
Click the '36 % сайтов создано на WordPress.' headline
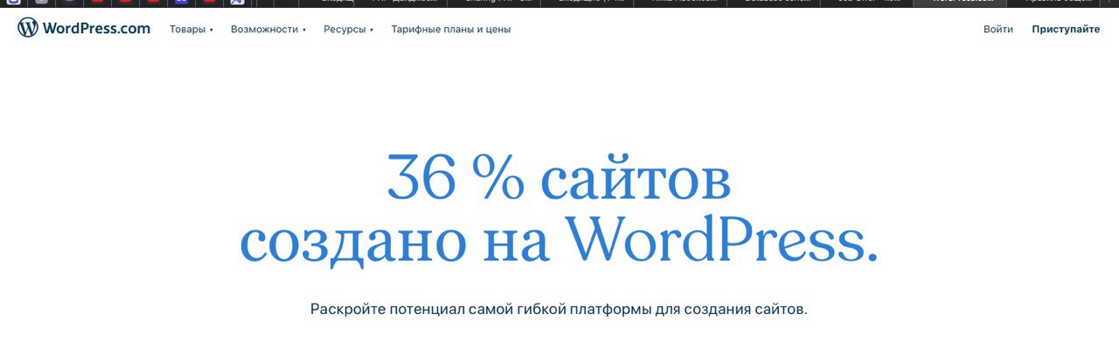pyautogui.click(x=559, y=209)
